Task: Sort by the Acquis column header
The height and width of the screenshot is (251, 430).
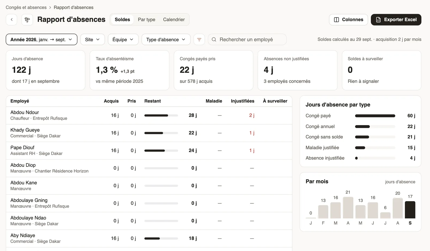Action: pyautogui.click(x=111, y=101)
